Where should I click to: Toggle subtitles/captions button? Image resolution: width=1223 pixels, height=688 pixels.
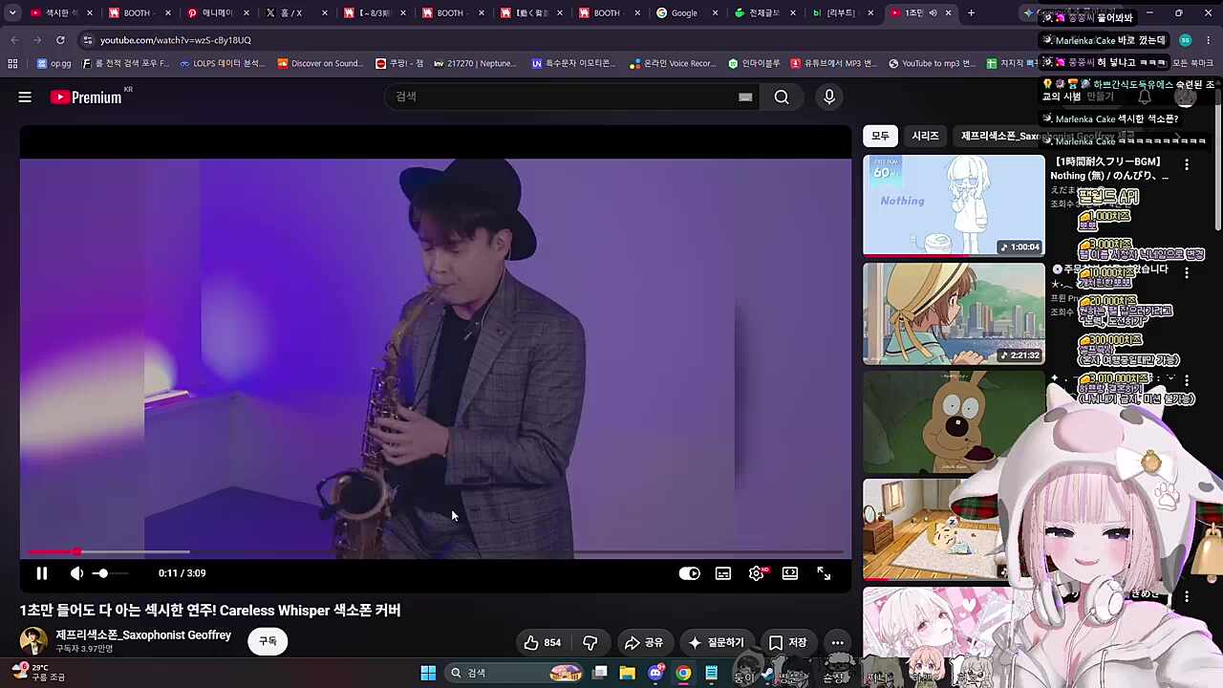723,573
